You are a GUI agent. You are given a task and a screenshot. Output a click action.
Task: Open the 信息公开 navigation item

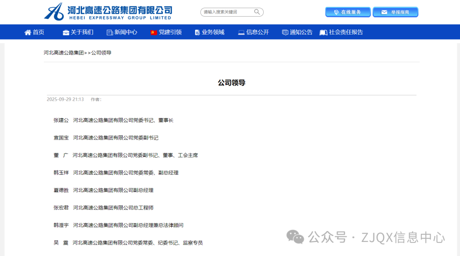tap(257, 32)
